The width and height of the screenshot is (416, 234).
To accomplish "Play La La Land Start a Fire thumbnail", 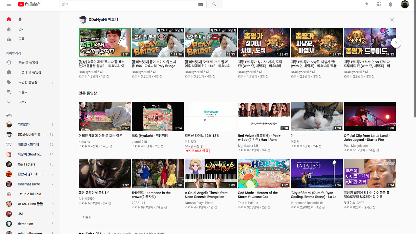I will click(x=370, y=116).
